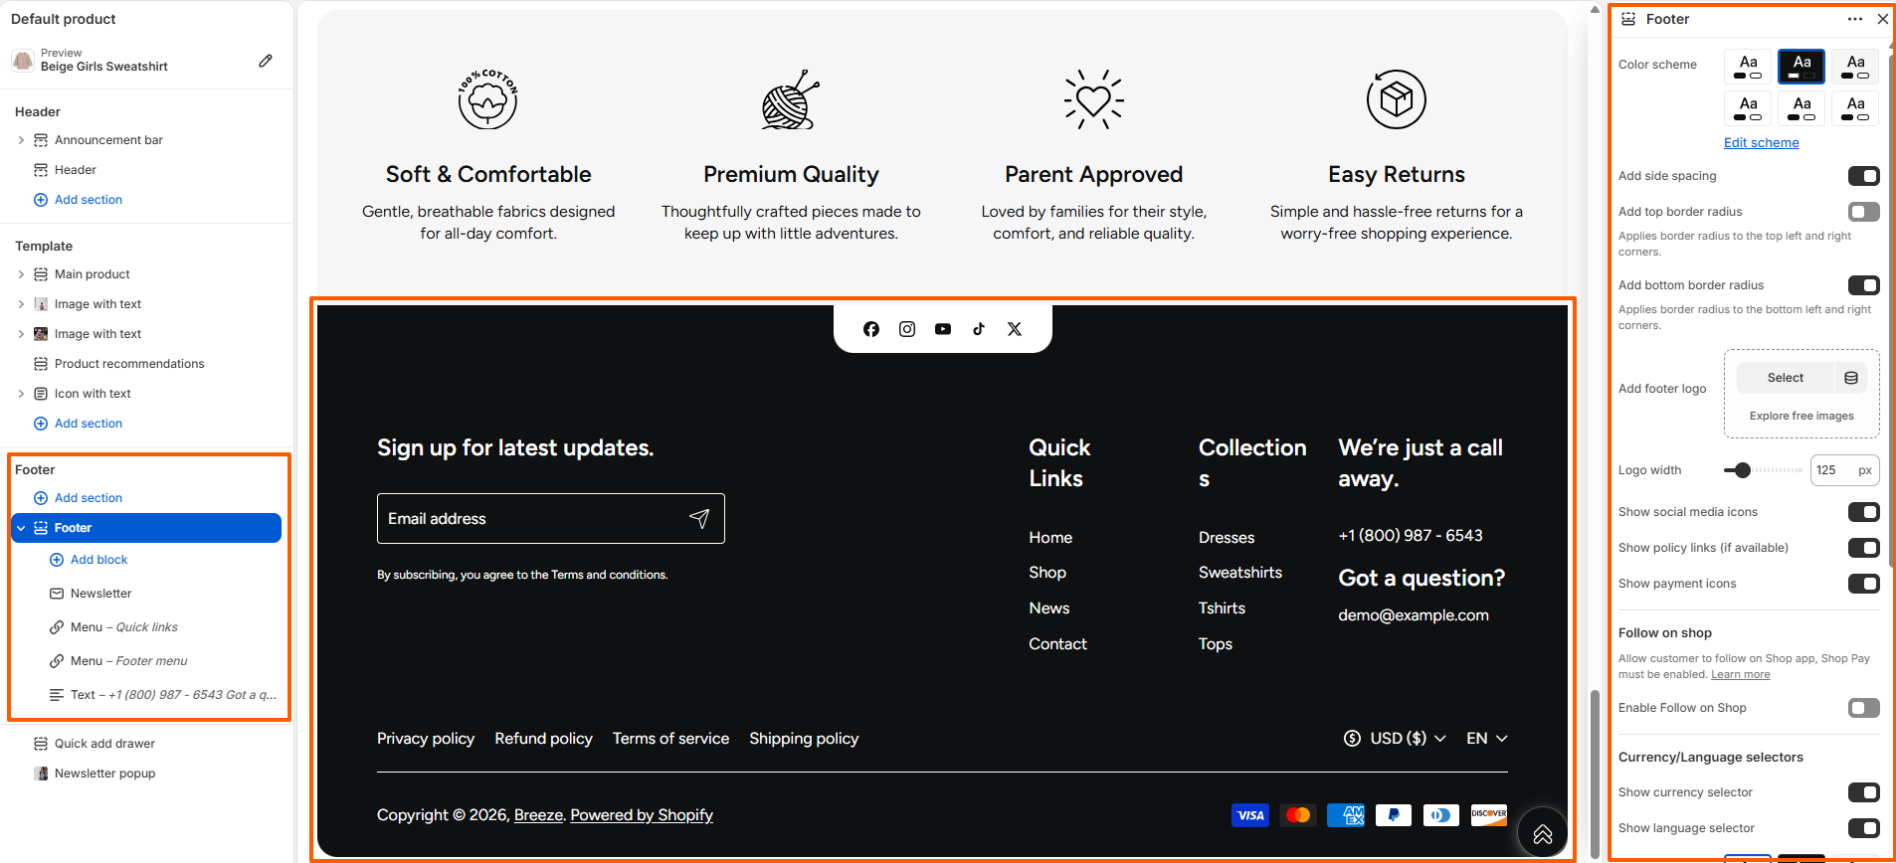Screen dimensions: 1896x863
Task: Click back-to-top double chevron button
Action: click(x=1543, y=833)
